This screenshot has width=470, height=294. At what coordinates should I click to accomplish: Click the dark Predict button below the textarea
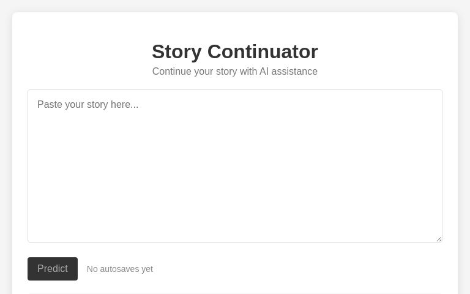pyautogui.click(x=53, y=269)
